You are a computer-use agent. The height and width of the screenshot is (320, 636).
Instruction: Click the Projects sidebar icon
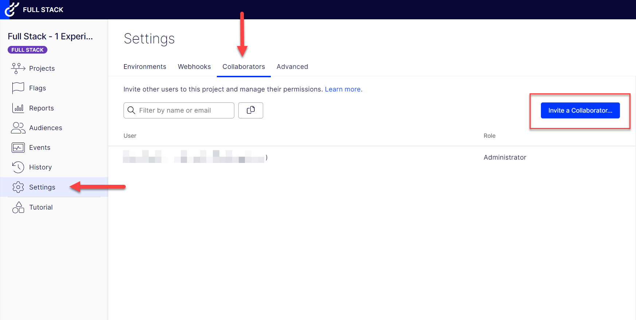(18, 68)
